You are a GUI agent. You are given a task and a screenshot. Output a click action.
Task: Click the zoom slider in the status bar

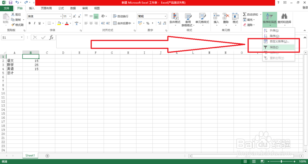point(282,162)
